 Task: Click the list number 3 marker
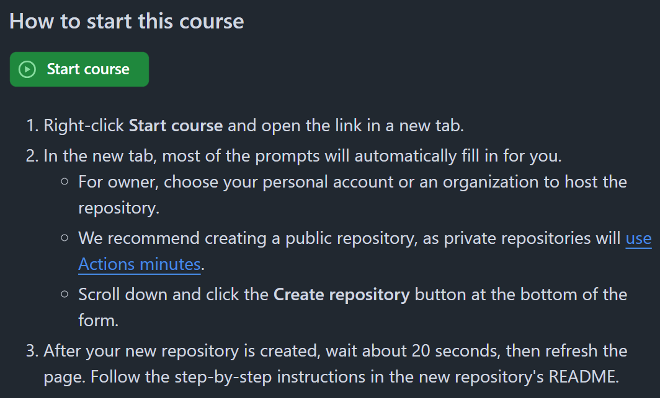tap(32, 350)
